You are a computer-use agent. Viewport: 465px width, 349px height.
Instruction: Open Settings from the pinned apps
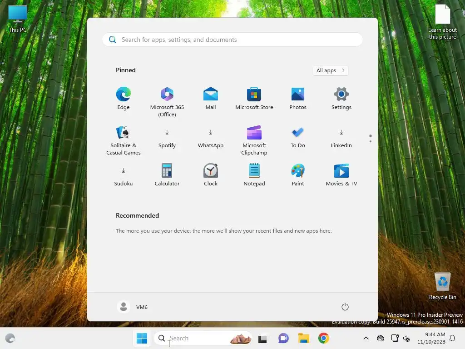pyautogui.click(x=341, y=99)
